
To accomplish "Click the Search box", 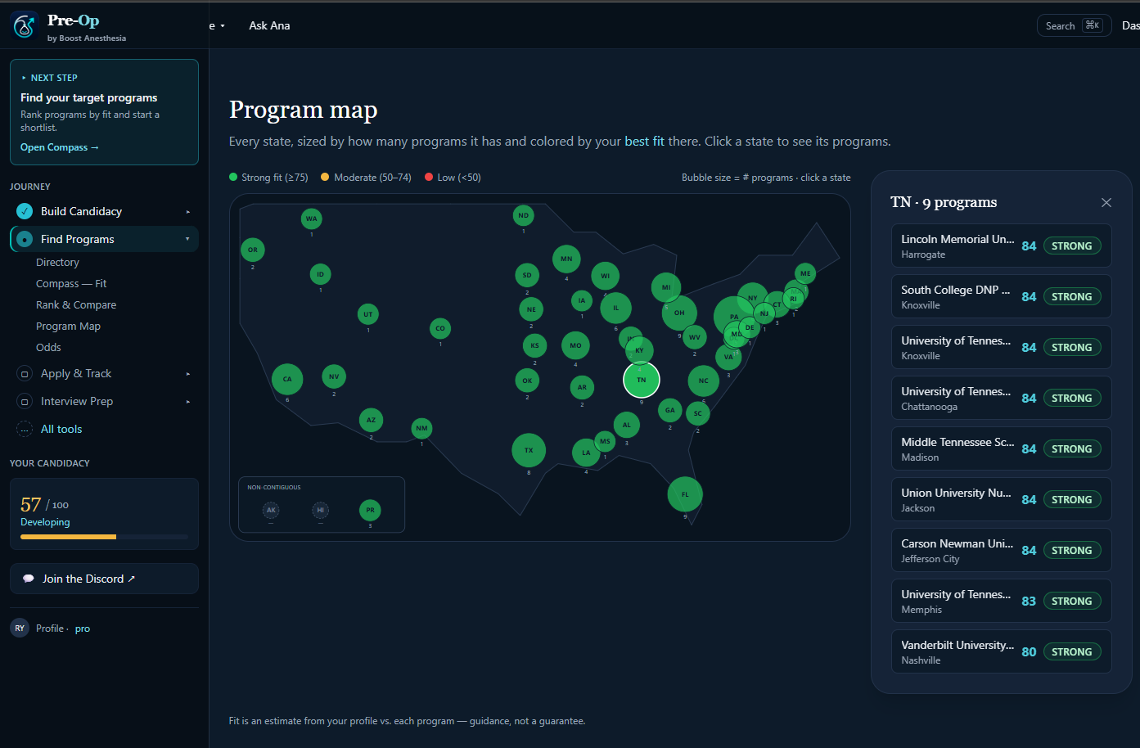I will click(1074, 26).
